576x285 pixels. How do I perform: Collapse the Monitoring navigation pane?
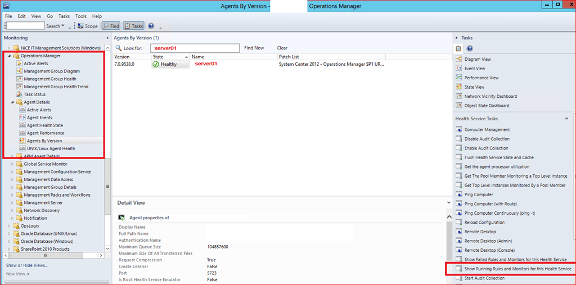(107, 38)
